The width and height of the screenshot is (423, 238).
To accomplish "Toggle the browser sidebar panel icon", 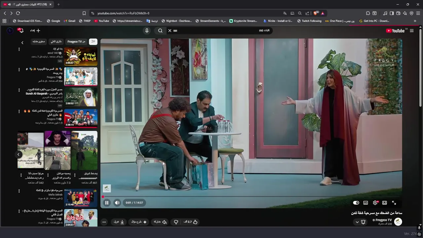I will [x=392, y=13].
